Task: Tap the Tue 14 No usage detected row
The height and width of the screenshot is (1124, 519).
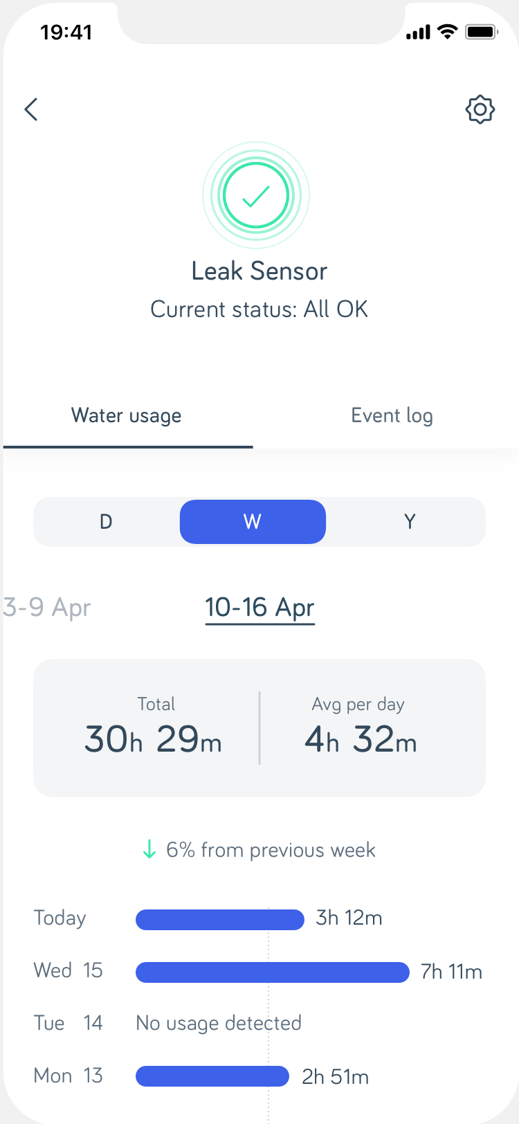Action: [x=219, y=1023]
